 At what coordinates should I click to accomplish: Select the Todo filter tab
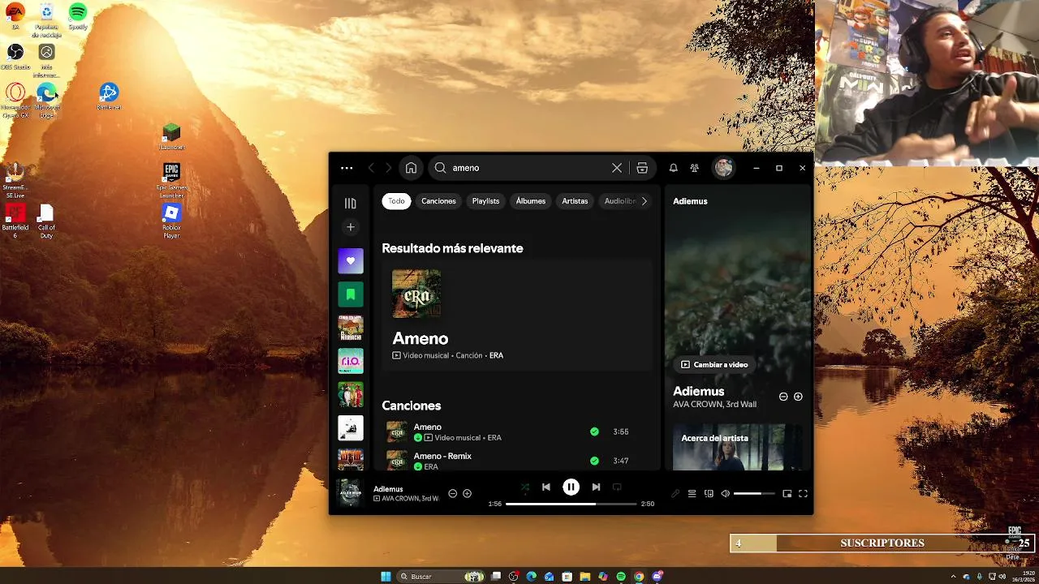pyautogui.click(x=396, y=201)
